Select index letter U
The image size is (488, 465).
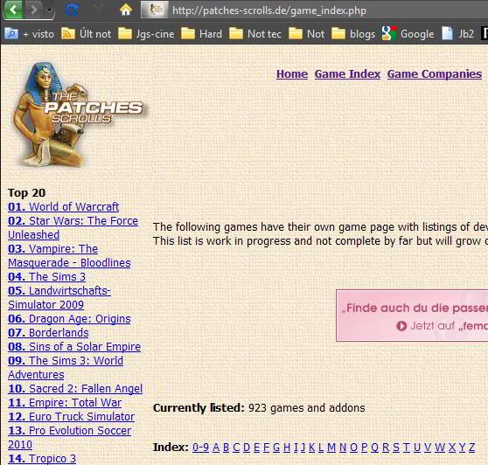(x=416, y=448)
